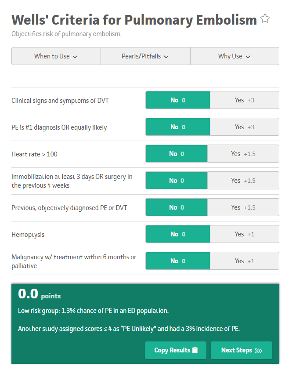Viewport: 285px width, 370px height.
Task: Open the Pearls/Pitfalls dropdown
Action: [x=145, y=56]
